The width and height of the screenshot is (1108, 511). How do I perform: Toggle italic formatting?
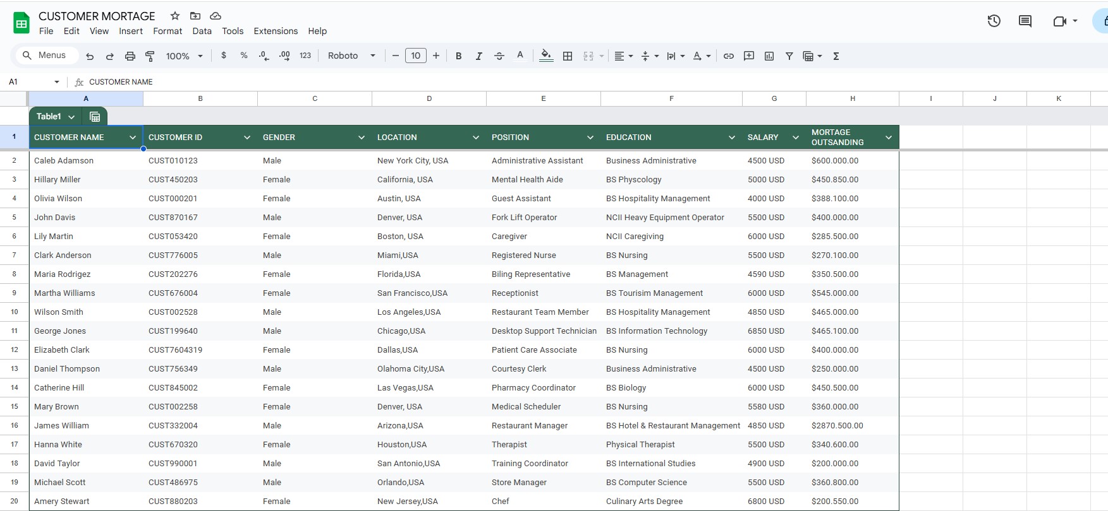pyautogui.click(x=479, y=56)
